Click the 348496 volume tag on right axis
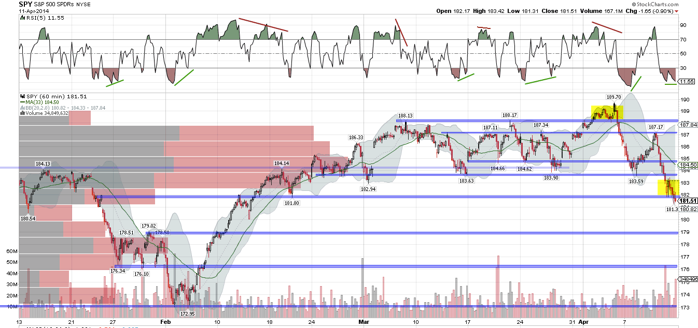Viewport: 698px width, 328px height. click(688, 278)
